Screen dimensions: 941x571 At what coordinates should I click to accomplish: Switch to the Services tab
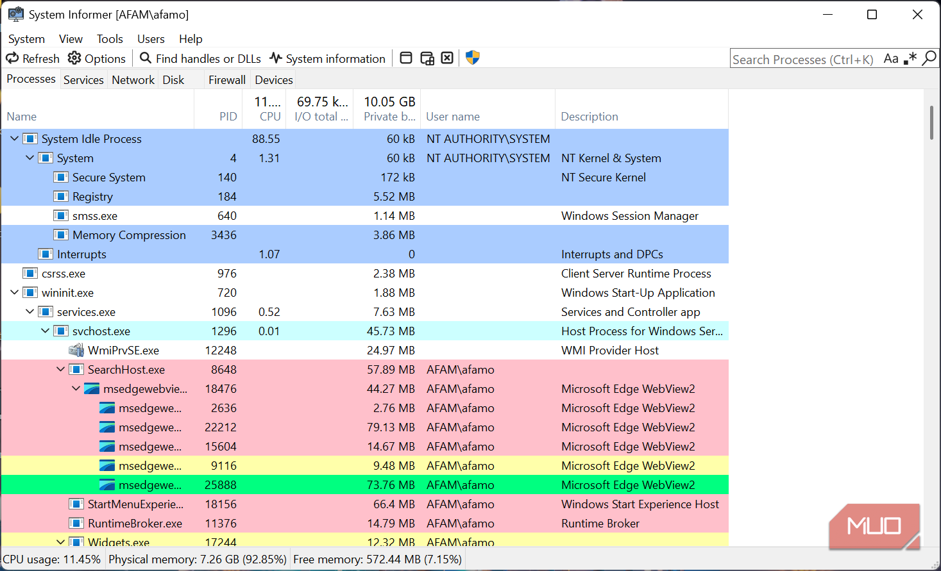[x=83, y=80]
